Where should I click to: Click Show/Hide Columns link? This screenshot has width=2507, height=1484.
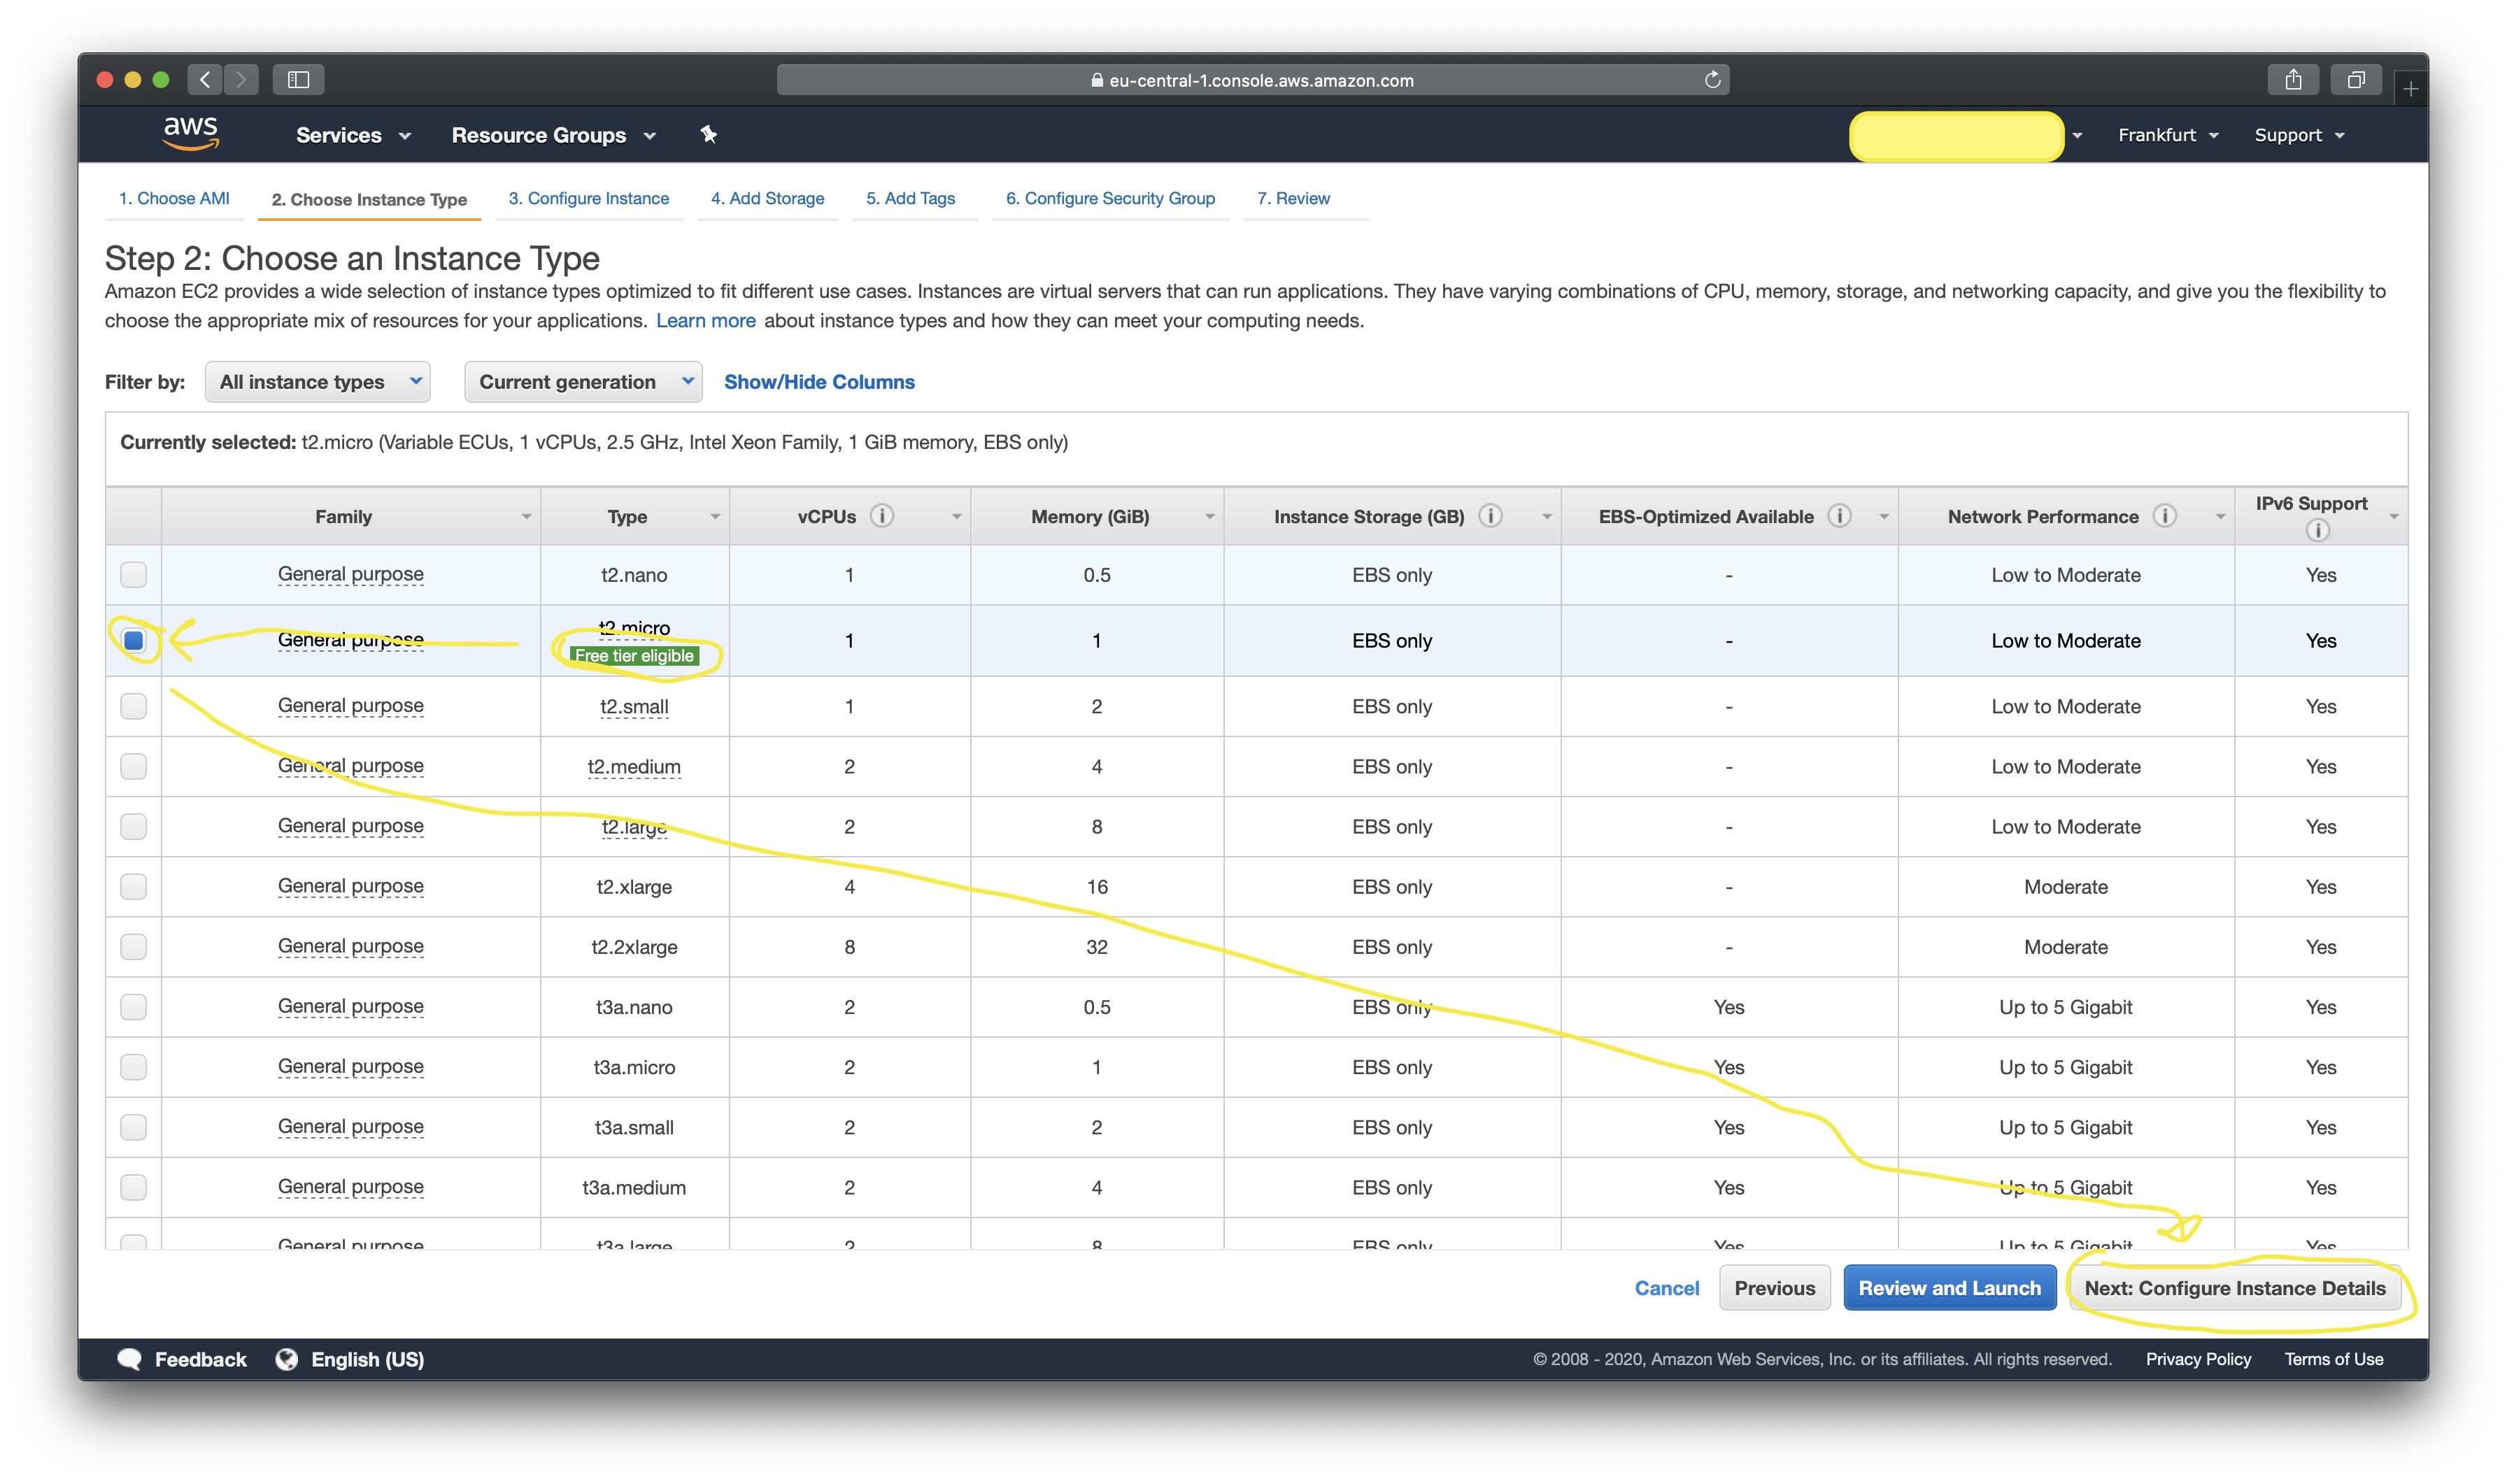[819, 382]
